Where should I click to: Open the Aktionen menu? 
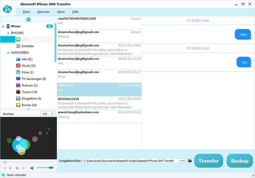tap(43, 12)
